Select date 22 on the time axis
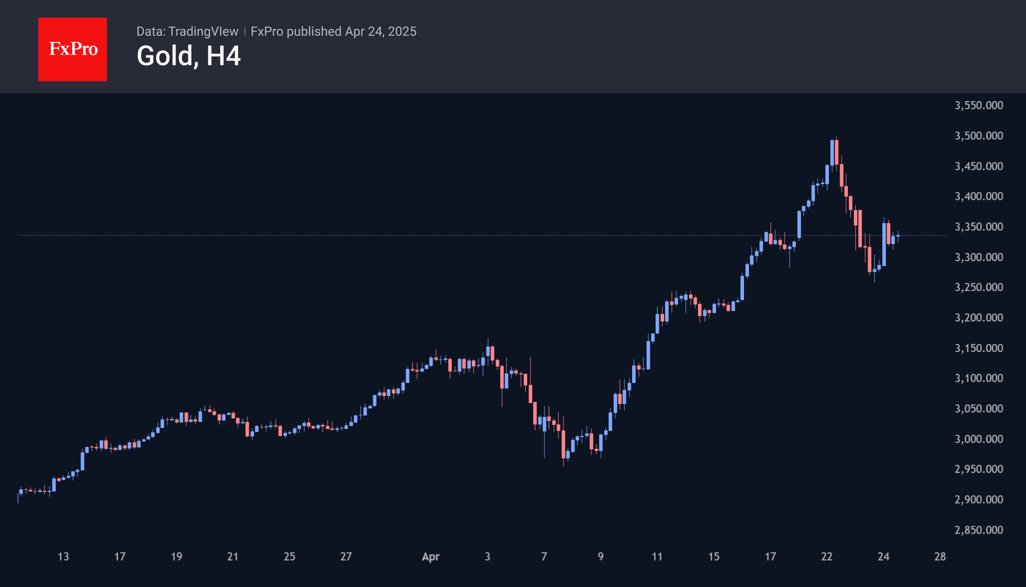1026x587 pixels. point(827,557)
